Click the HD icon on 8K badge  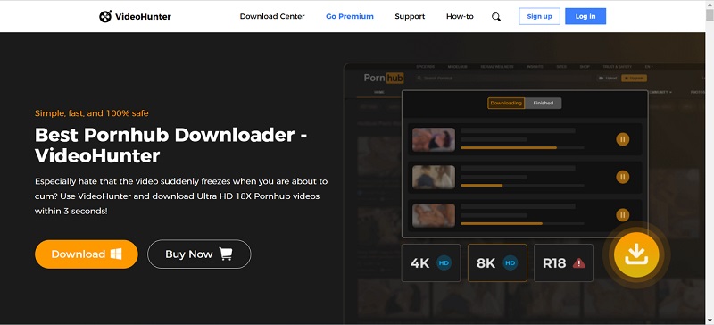[x=510, y=263]
